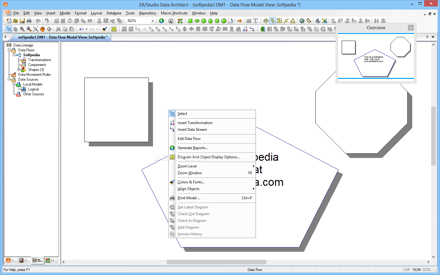The image size is (440, 275).
Task: Click the Open file folder icon
Action: coord(16,21)
